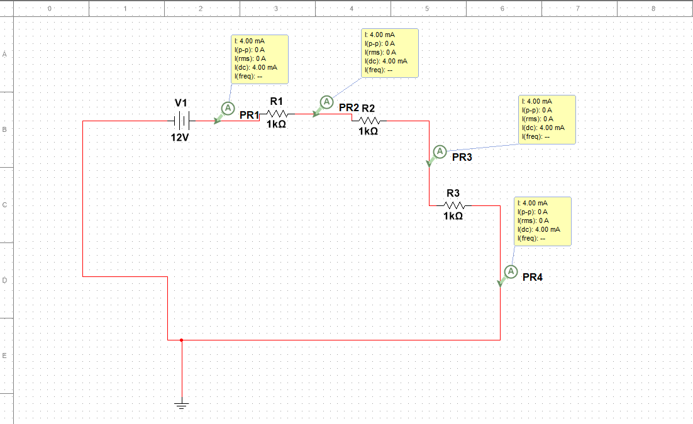This screenshot has height=424, width=693.
Task: Select resistor R3 zigzag symbol
Action: pyautogui.click(x=454, y=205)
